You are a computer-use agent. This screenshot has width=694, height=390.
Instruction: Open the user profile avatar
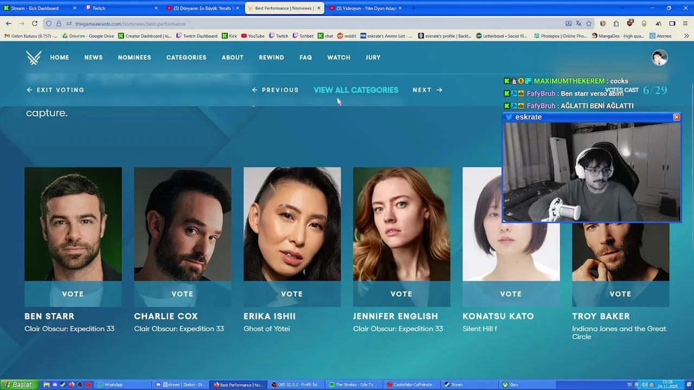coord(659,57)
